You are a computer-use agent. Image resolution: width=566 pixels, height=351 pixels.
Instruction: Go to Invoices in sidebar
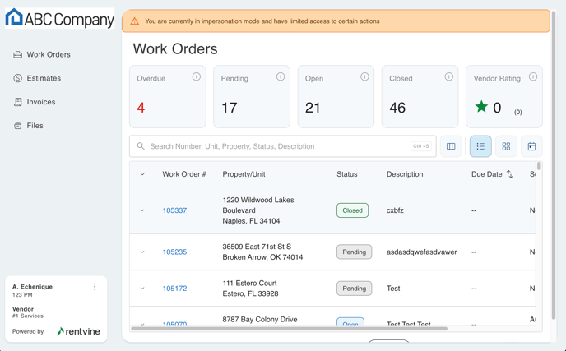coord(41,102)
